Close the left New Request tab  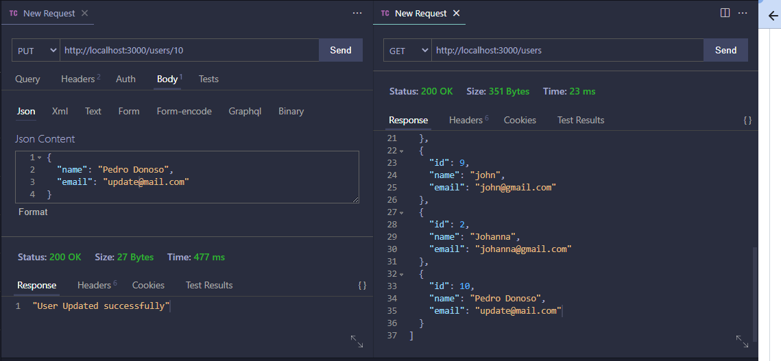(x=84, y=14)
